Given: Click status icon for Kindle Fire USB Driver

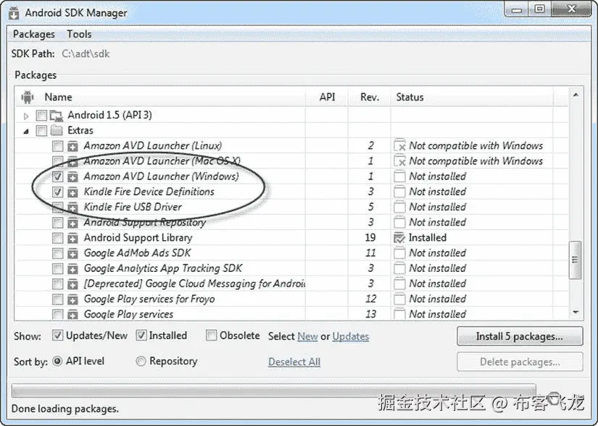Looking at the screenshot, I should [x=399, y=207].
